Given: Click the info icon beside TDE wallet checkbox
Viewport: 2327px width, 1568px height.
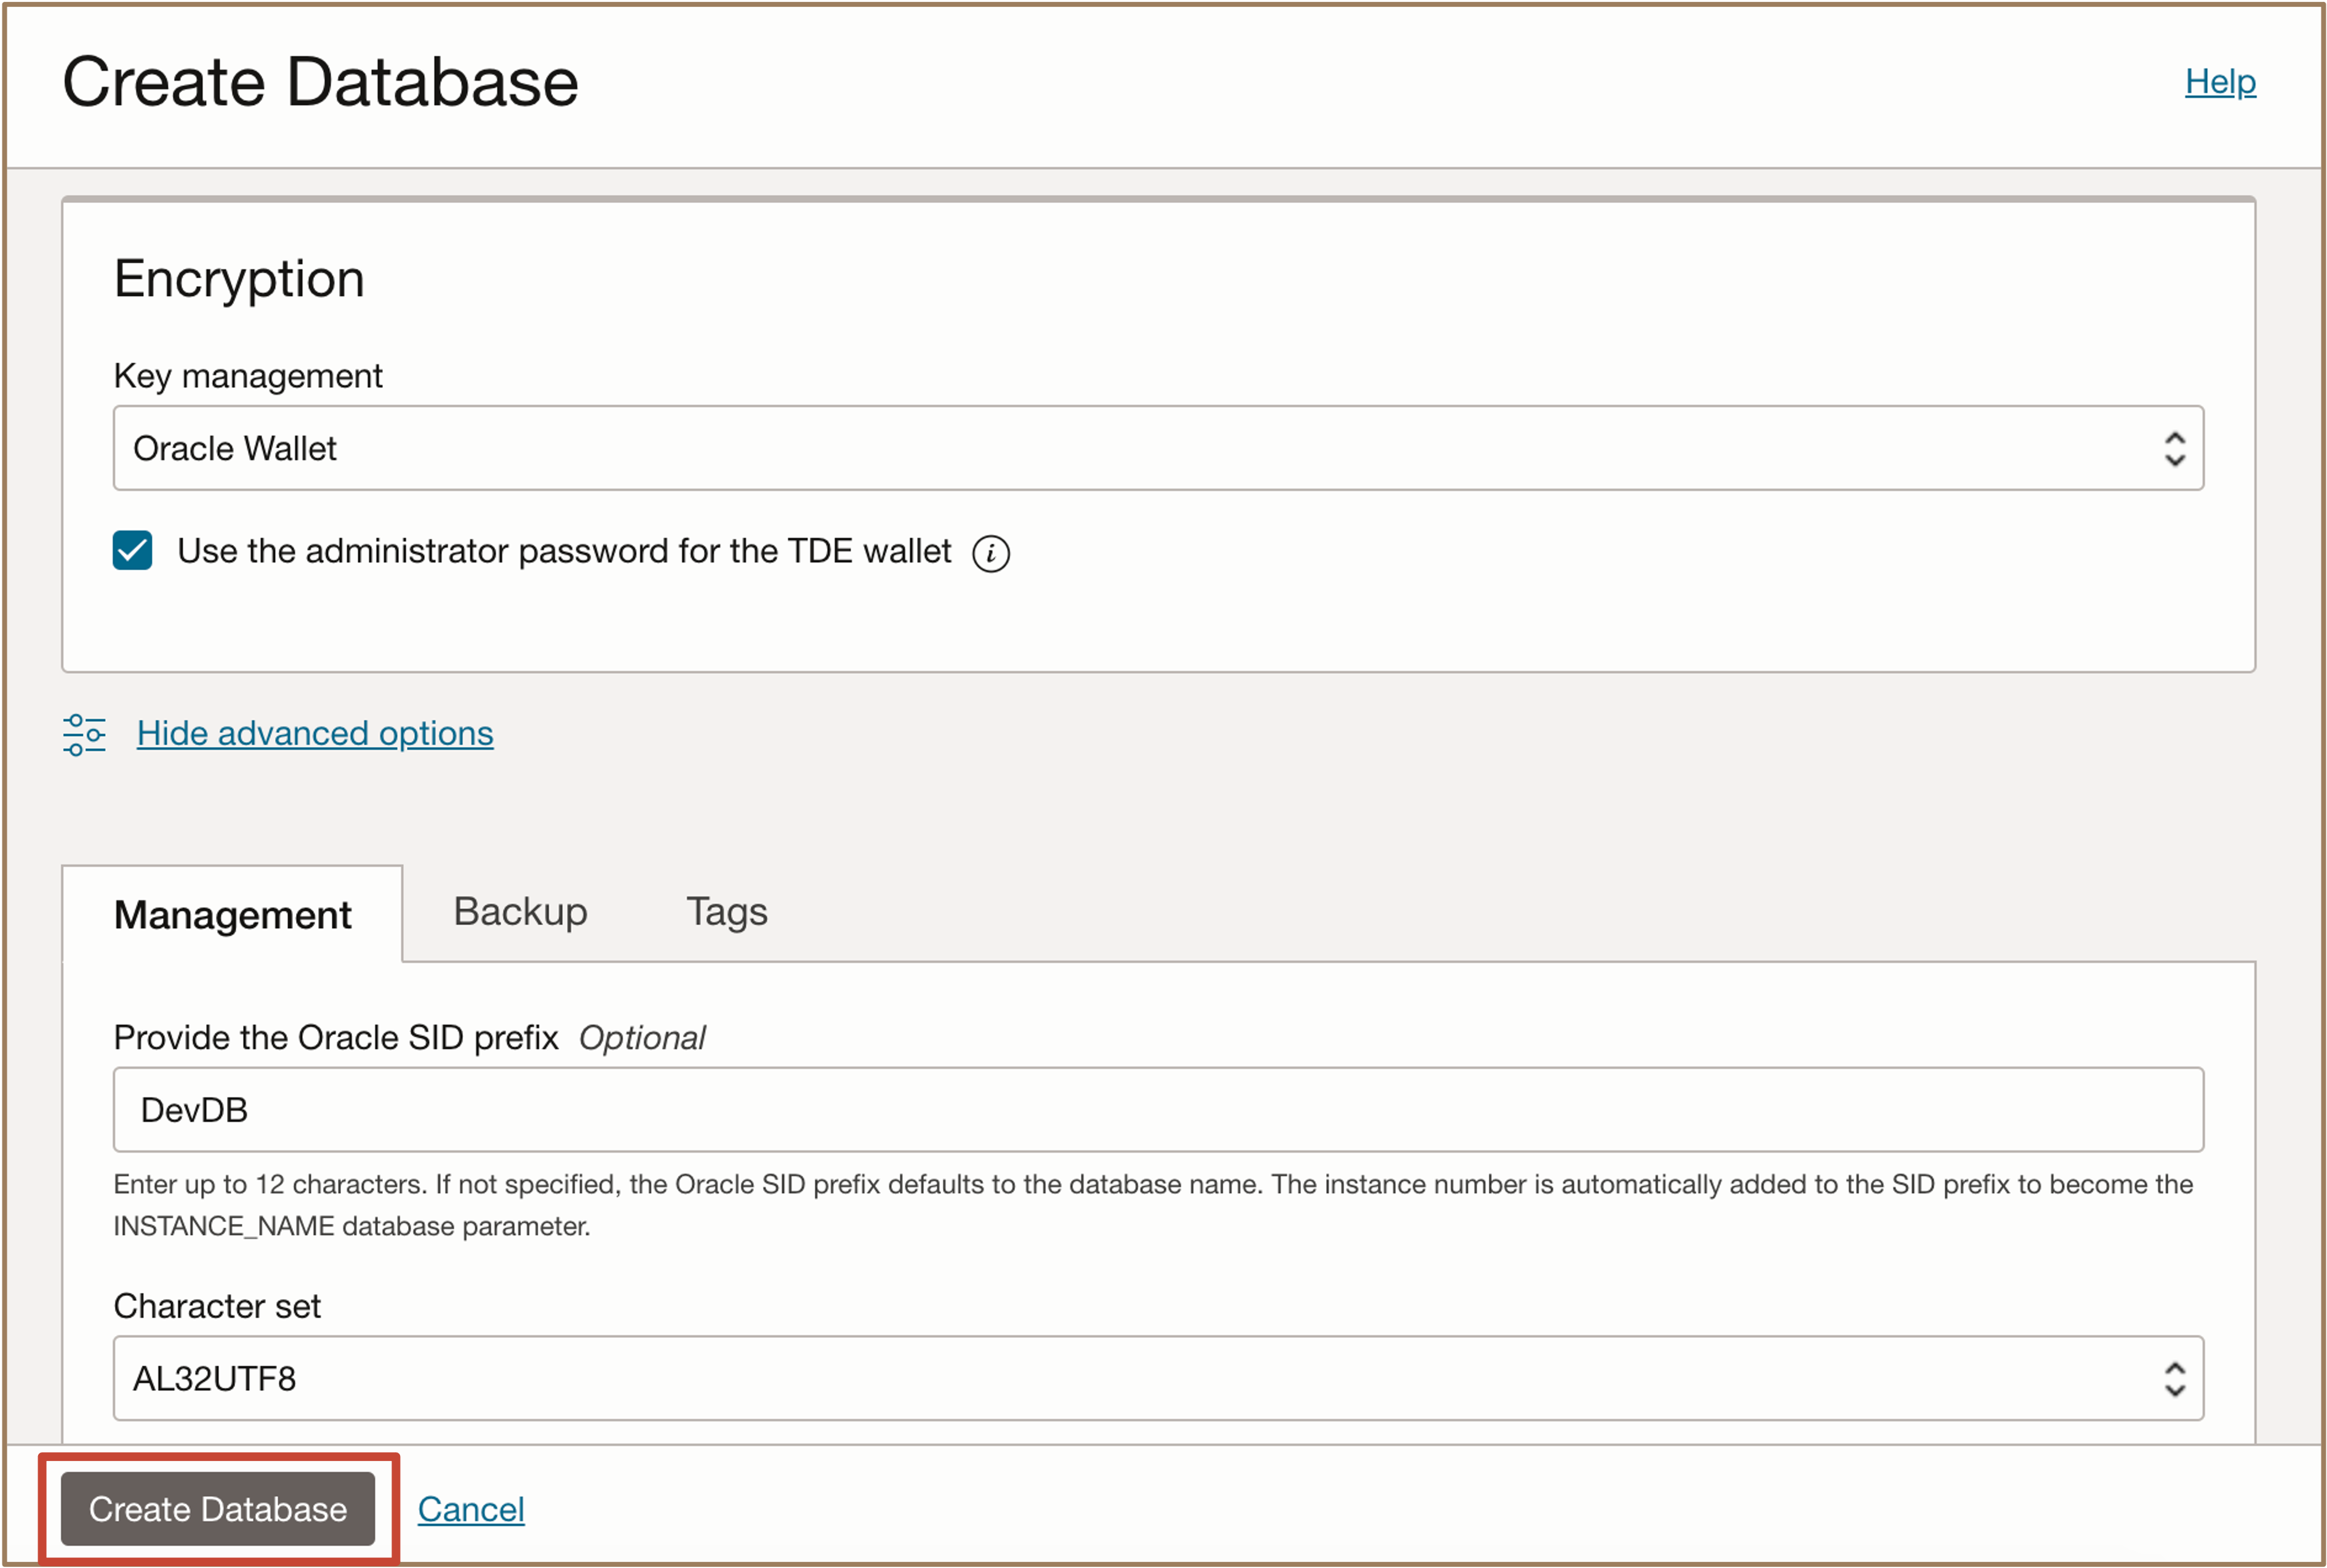Looking at the screenshot, I should pyautogui.click(x=991, y=551).
